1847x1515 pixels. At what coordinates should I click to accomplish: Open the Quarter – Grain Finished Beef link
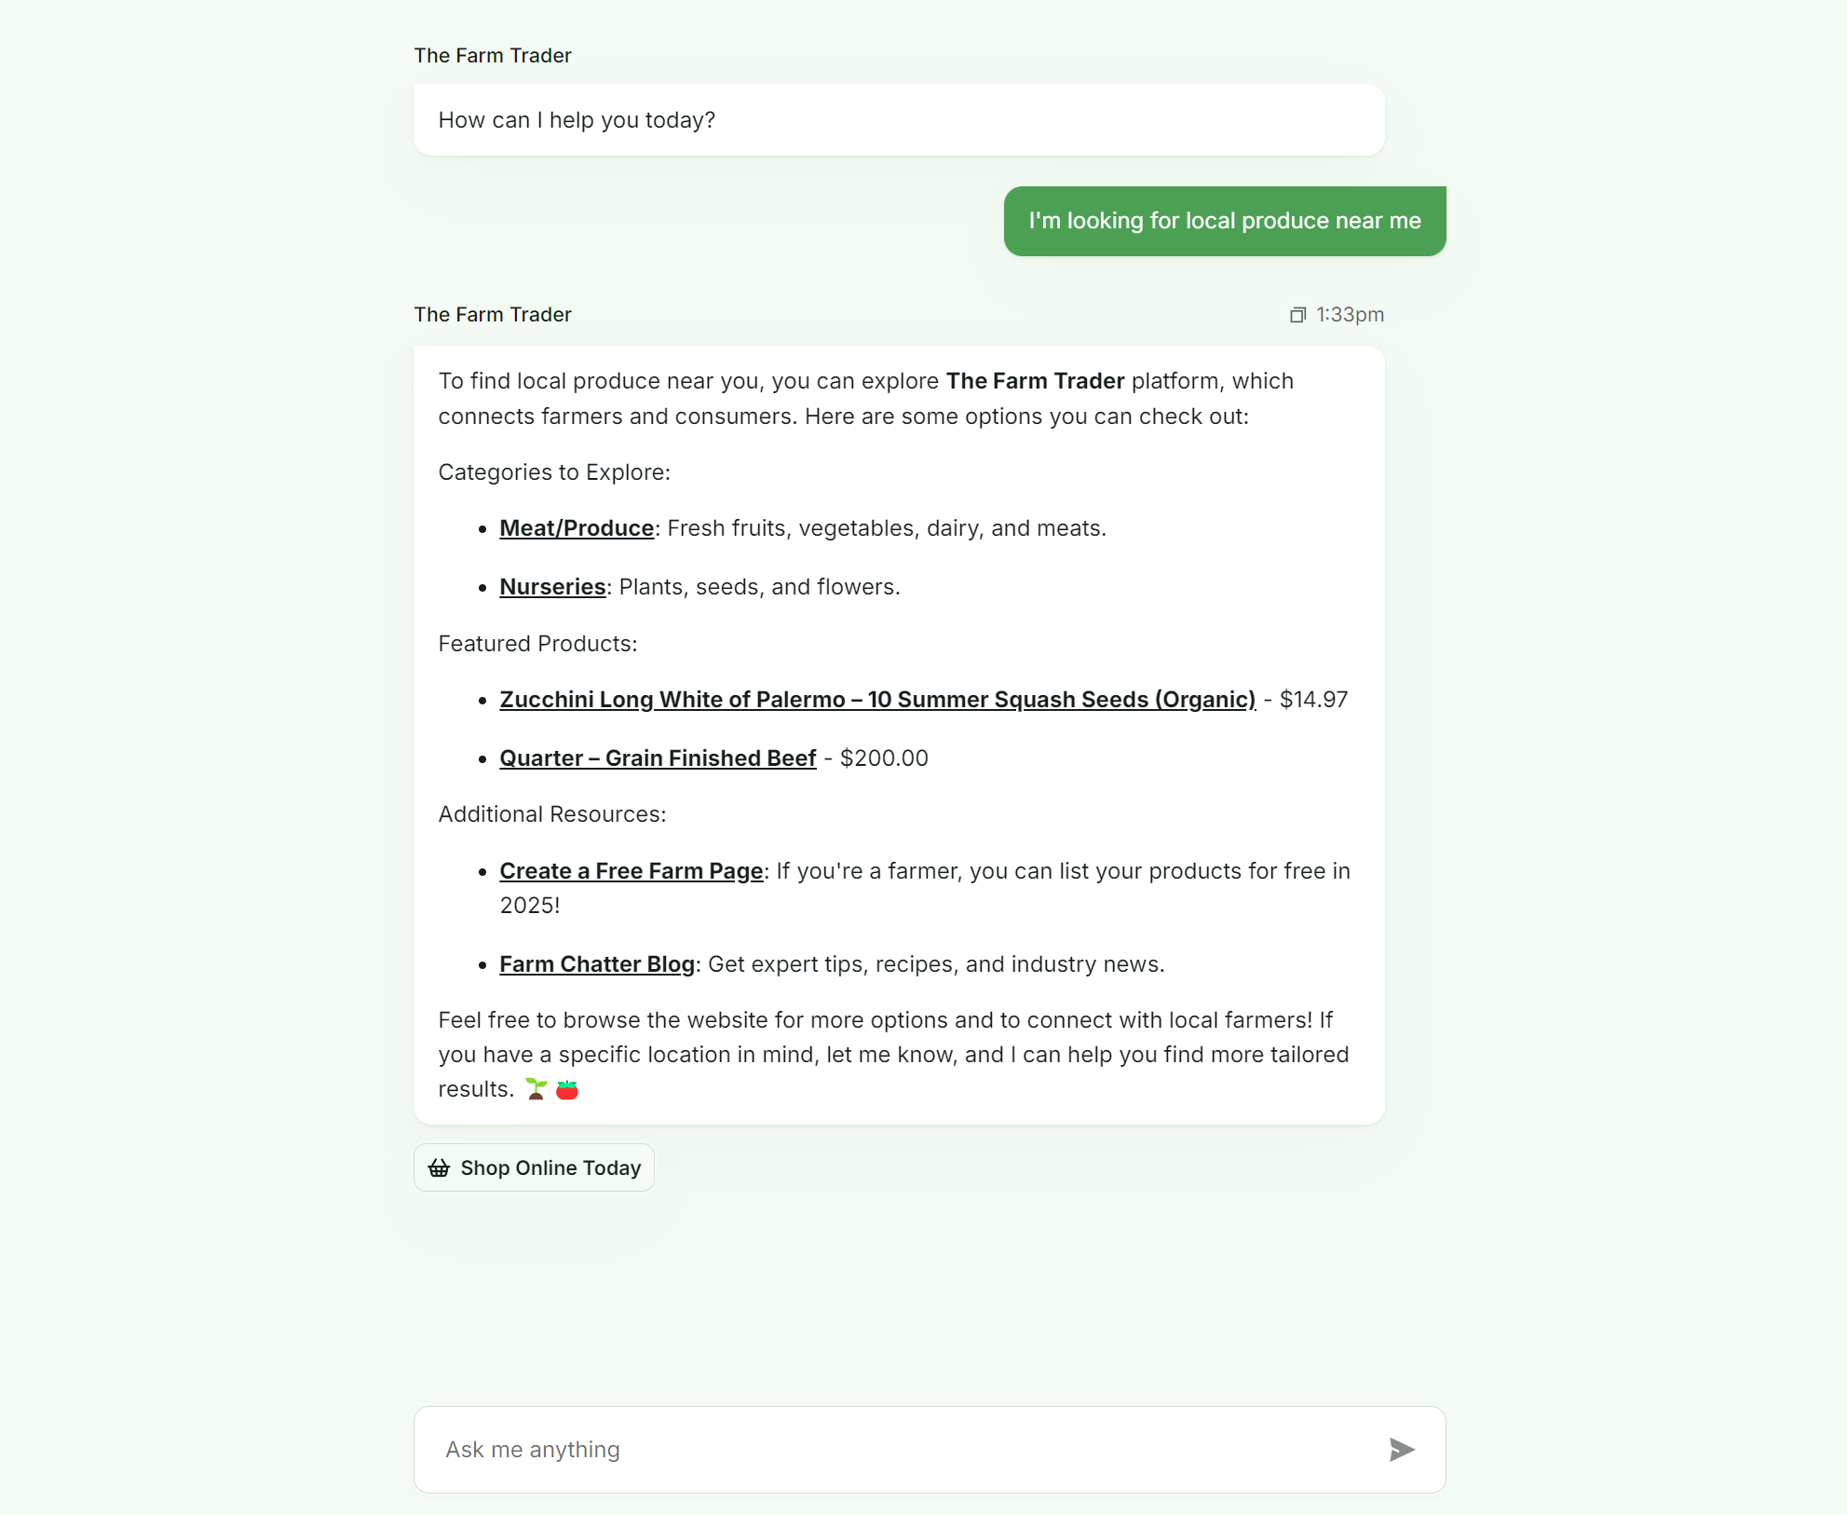click(x=658, y=758)
